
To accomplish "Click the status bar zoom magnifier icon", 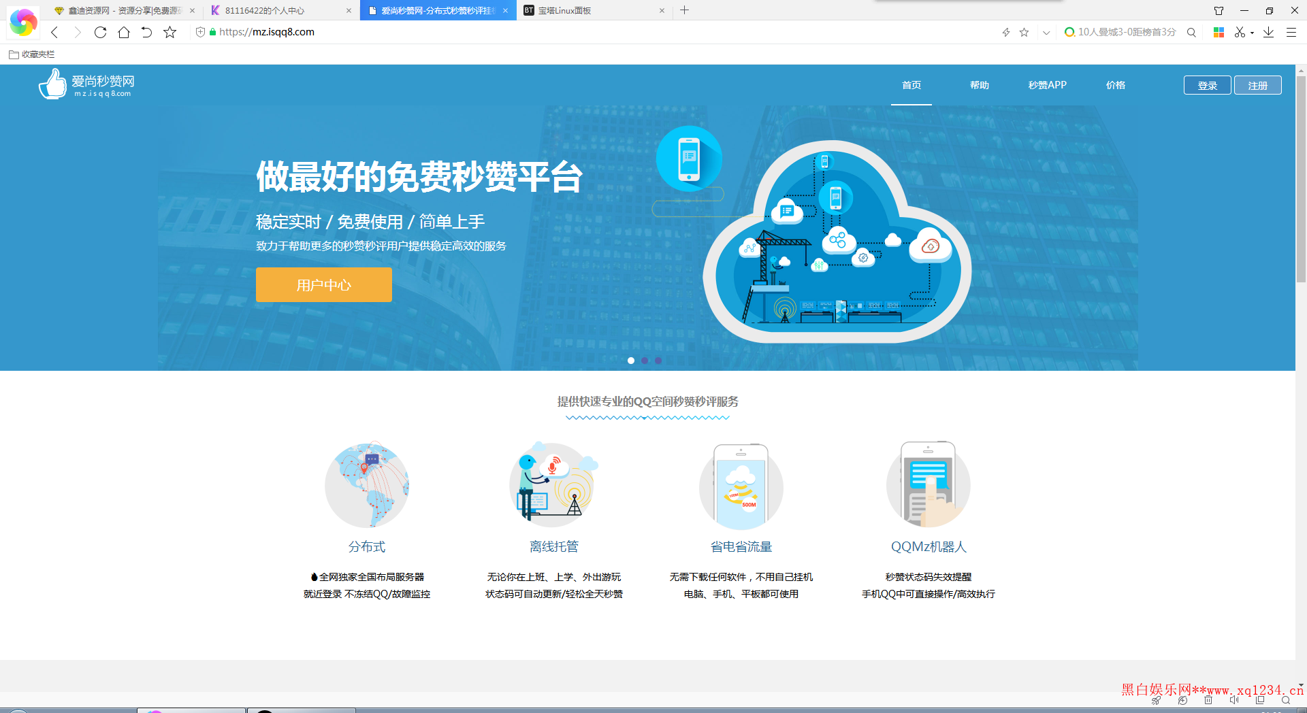I will pos(1286,700).
